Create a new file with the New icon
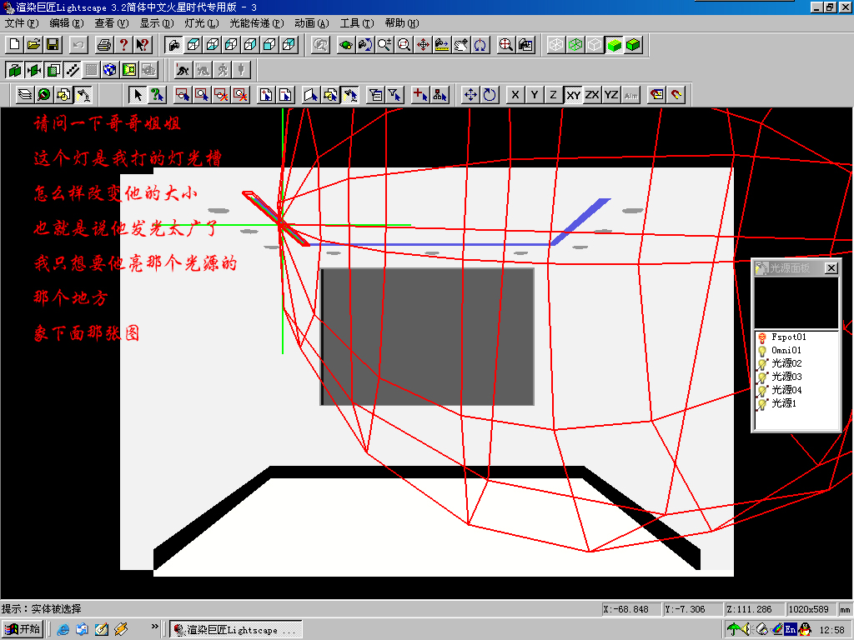This screenshot has width=854, height=640. [x=15, y=45]
